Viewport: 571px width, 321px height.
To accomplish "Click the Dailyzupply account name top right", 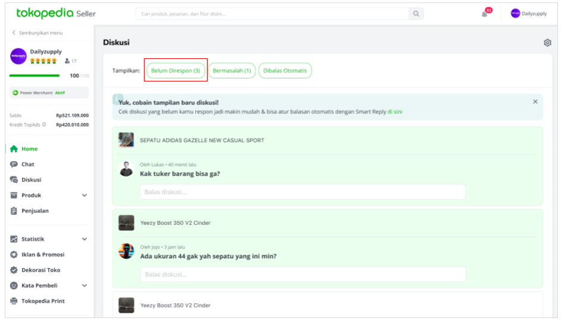I will [x=534, y=14].
